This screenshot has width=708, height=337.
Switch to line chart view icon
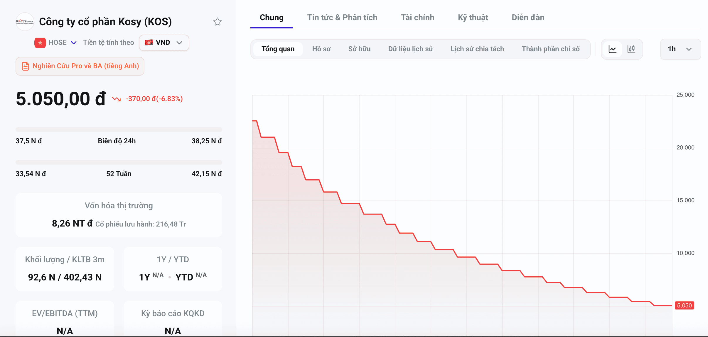point(613,49)
